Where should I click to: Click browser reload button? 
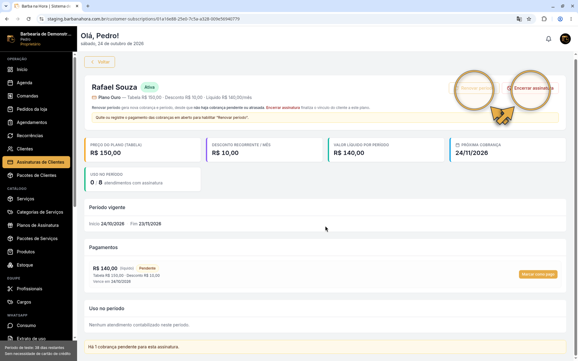[x=29, y=19]
